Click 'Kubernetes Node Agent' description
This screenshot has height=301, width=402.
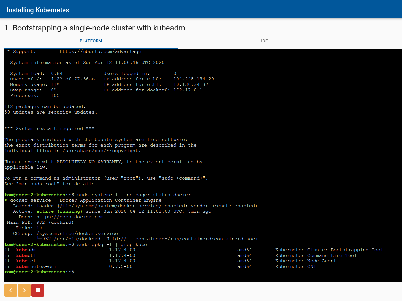point(306,261)
